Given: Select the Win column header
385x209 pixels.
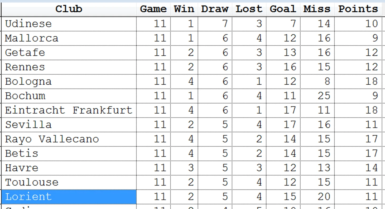Looking at the screenshot, I should (184, 9).
